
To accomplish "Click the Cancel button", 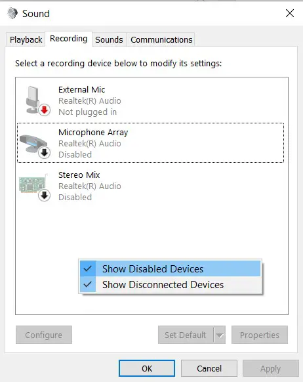I will click(x=209, y=368).
